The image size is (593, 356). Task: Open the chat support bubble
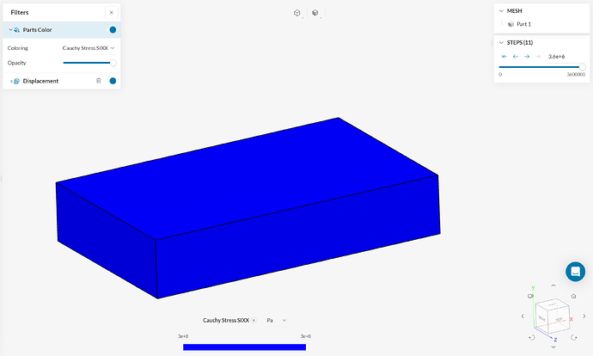[x=575, y=272]
